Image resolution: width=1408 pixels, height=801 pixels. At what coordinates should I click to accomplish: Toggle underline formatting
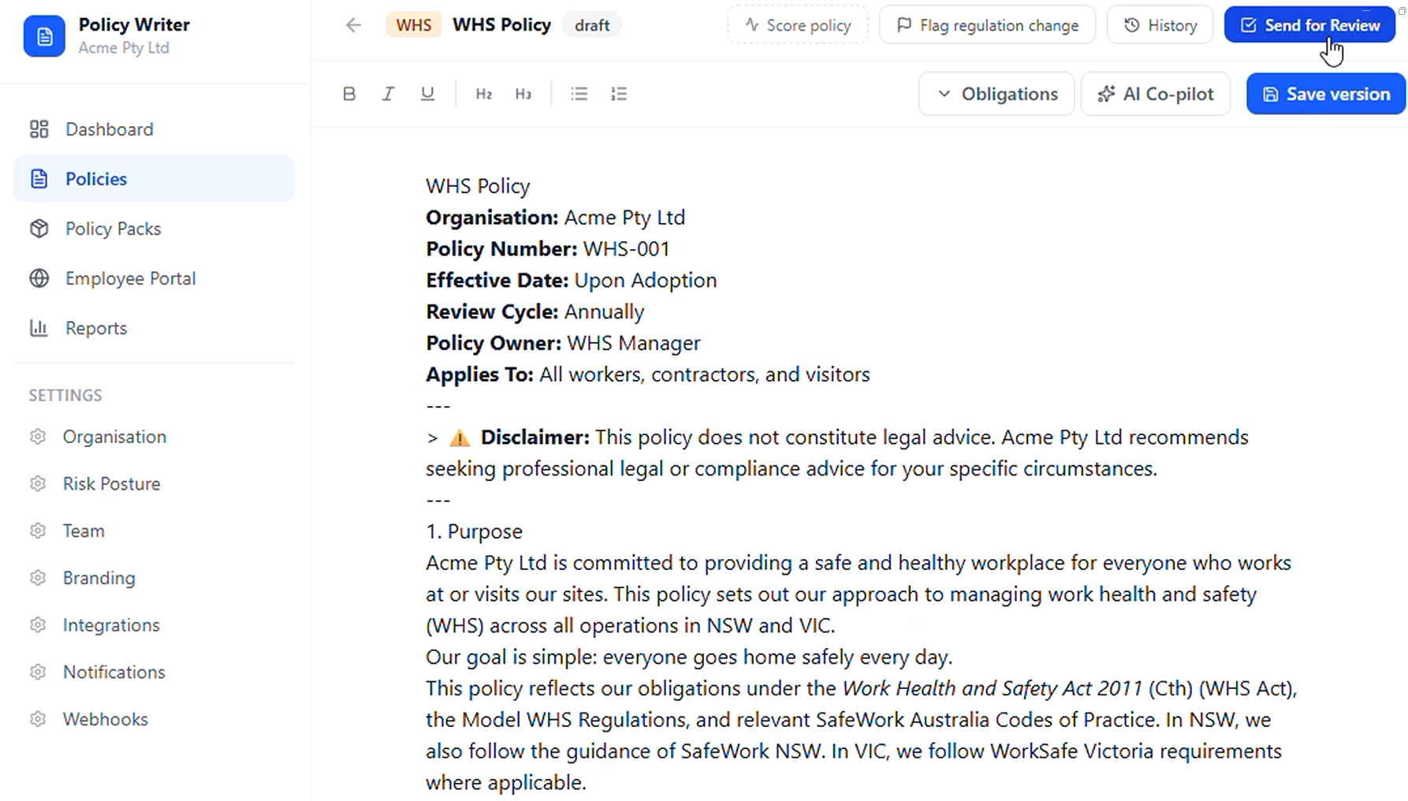click(427, 94)
